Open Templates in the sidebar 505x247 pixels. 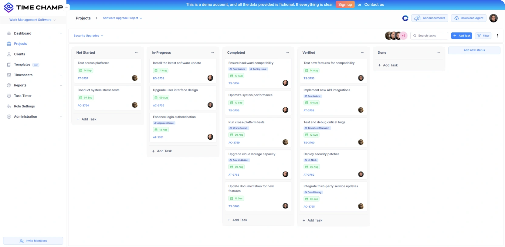22,65
